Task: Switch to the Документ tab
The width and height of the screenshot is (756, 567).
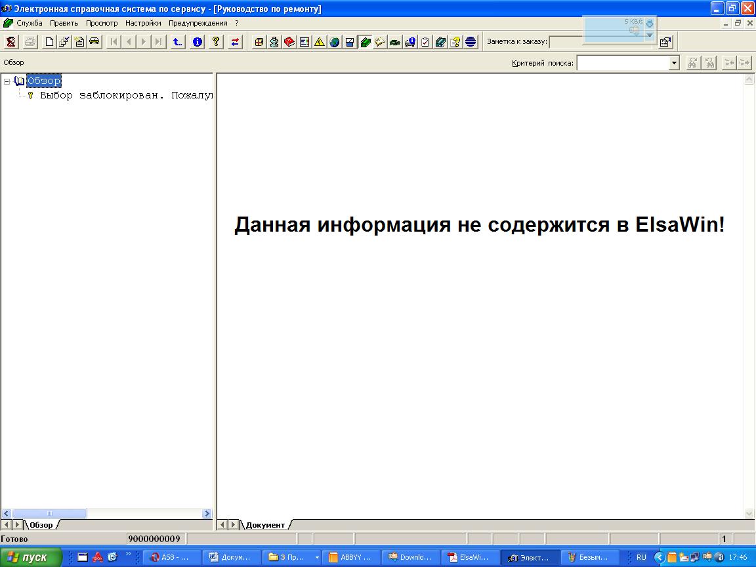Action: (265, 525)
